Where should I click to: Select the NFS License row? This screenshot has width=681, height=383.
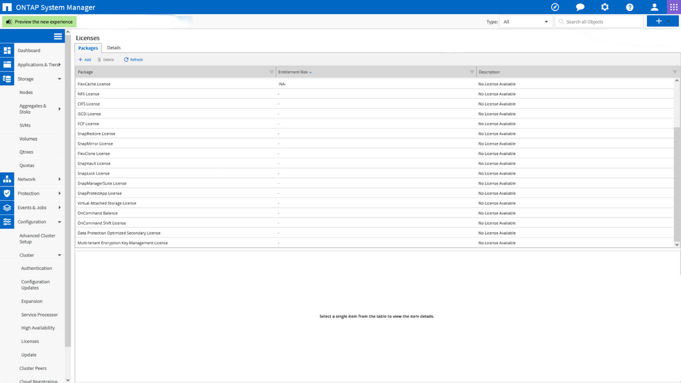[x=374, y=94]
